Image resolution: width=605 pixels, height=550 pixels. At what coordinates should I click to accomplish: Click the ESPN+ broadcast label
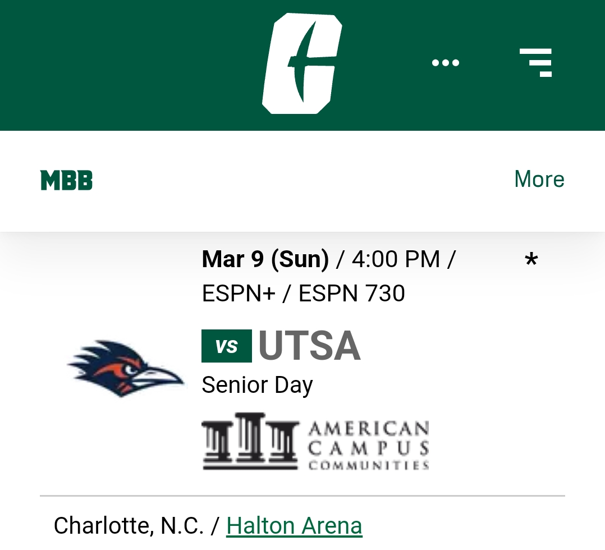pos(239,294)
